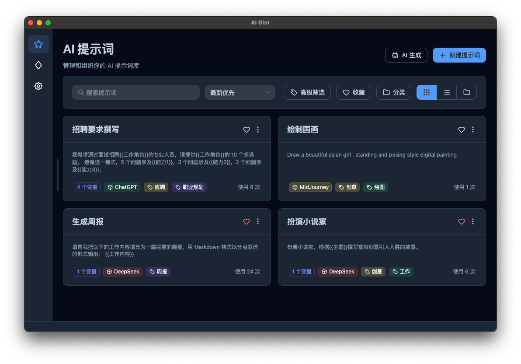Start generation with AI 生成 button
This screenshot has width=521, height=364.
point(406,55)
